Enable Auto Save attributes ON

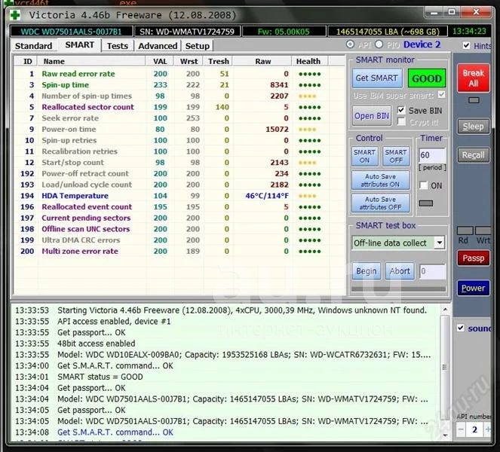point(380,180)
